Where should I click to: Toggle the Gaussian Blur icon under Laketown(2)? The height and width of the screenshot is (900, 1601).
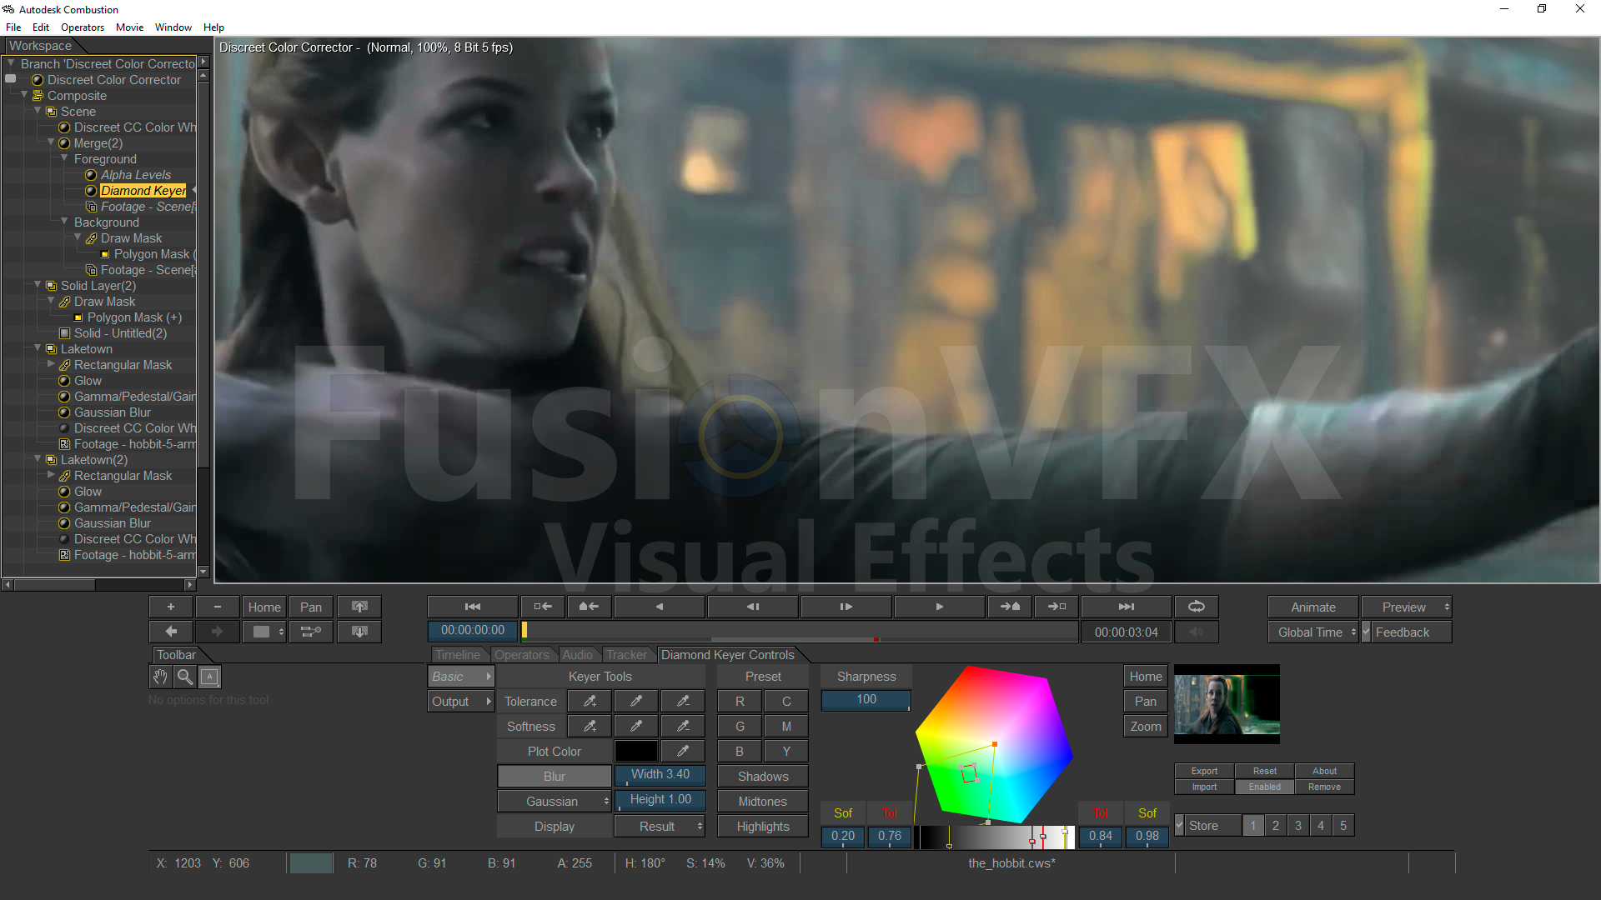pyautogui.click(x=64, y=523)
